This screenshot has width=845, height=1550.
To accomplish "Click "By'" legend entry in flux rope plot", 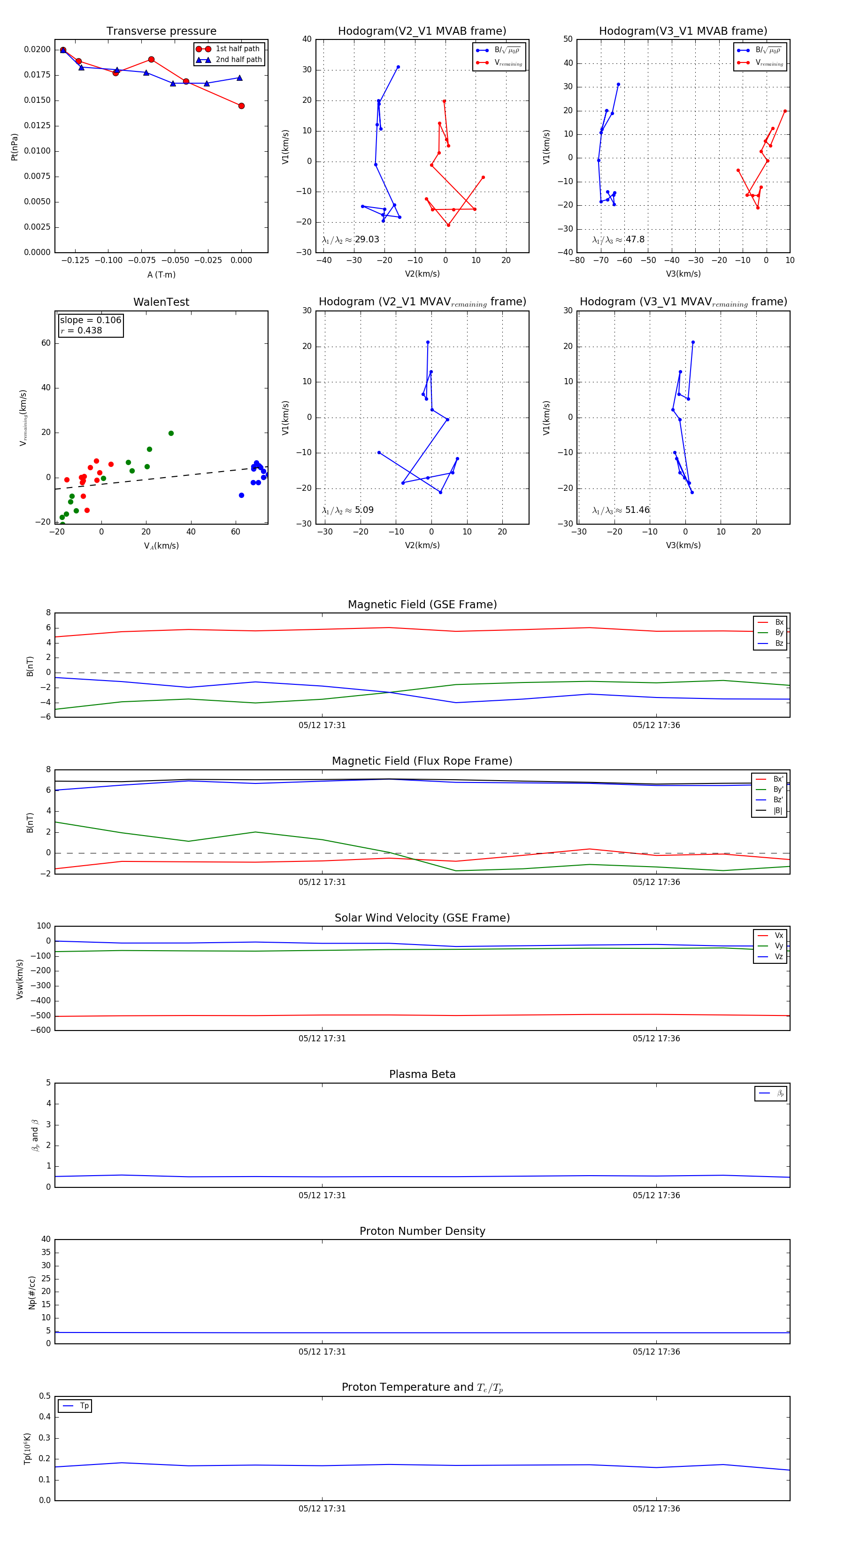I will tap(769, 790).
